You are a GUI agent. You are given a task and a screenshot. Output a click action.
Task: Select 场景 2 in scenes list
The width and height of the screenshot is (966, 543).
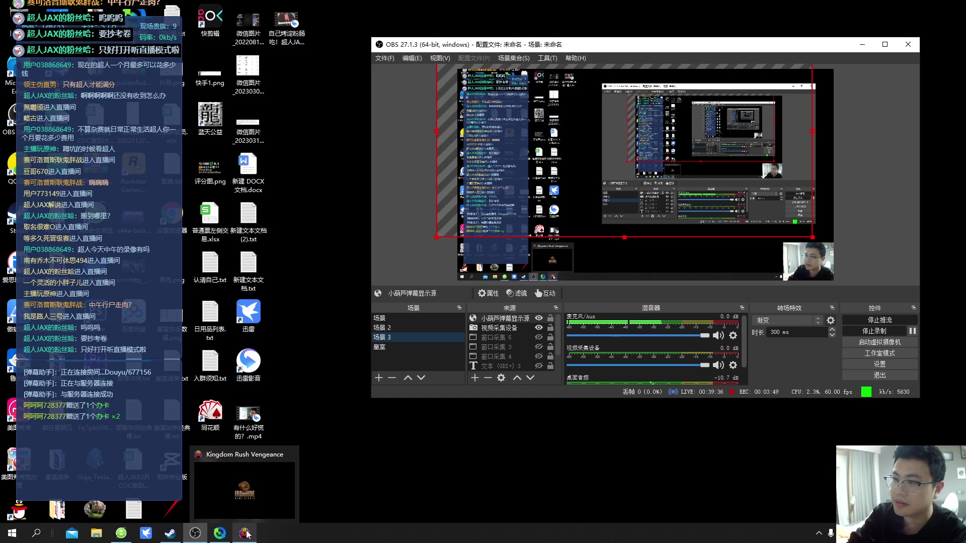[418, 328]
